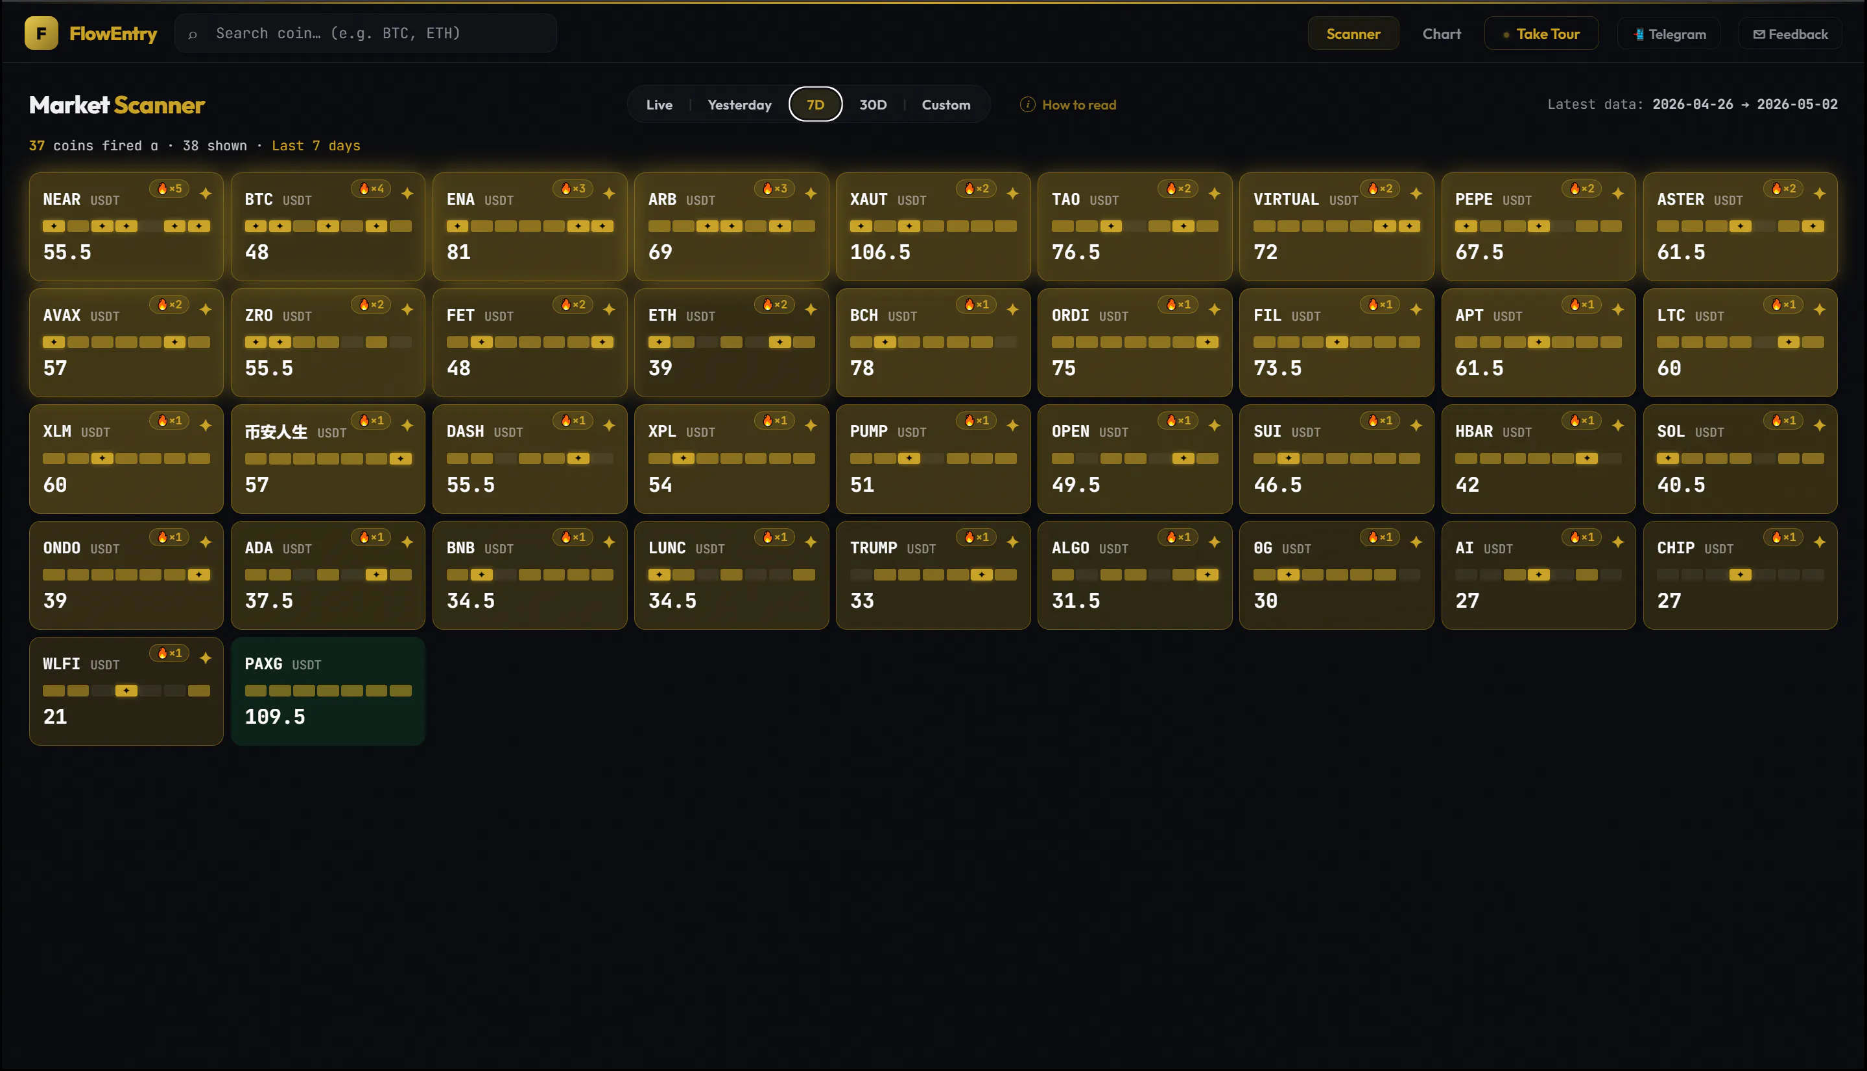The width and height of the screenshot is (1867, 1071).
Task: Click the 0G USDT coin name
Action: tap(1283, 548)
